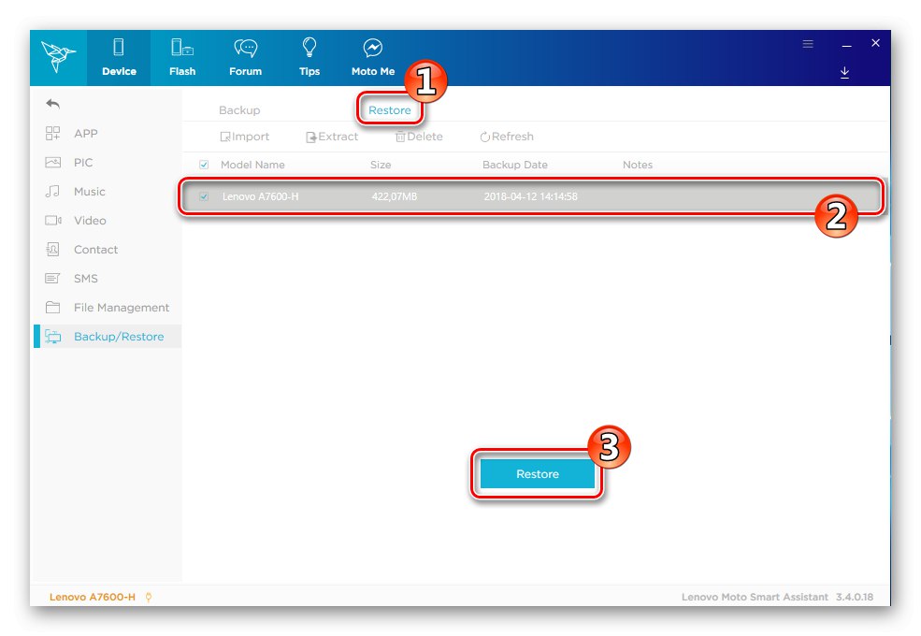Open the Flash section icon
Viewport: 921px width, 636px height.
(x=182, y=47)
